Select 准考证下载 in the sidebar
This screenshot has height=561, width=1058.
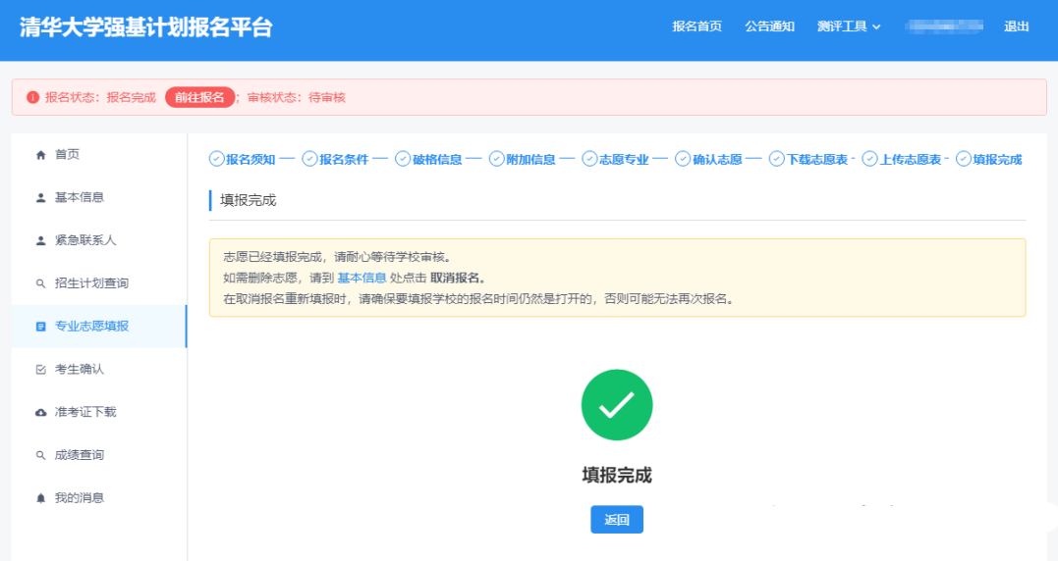99,412
